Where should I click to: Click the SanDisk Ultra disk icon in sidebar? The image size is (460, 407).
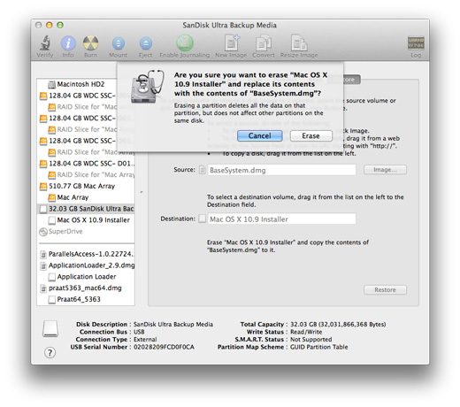click(43, 209)
